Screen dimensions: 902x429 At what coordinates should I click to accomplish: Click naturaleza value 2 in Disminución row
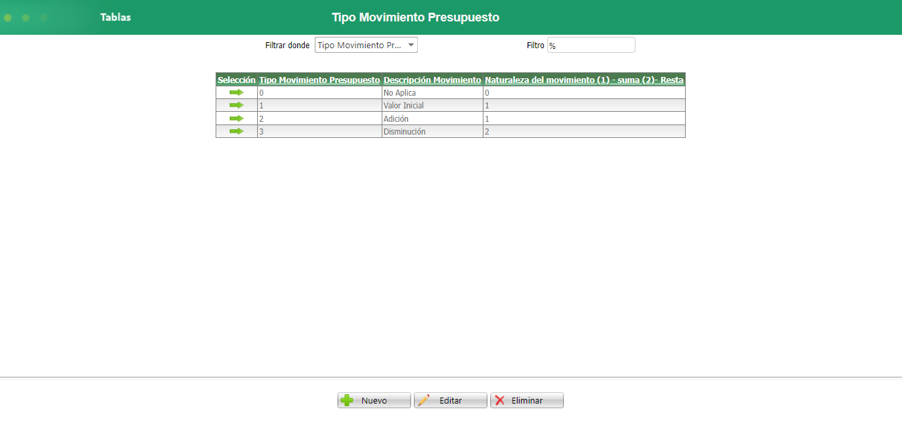[x=584, y=131]
